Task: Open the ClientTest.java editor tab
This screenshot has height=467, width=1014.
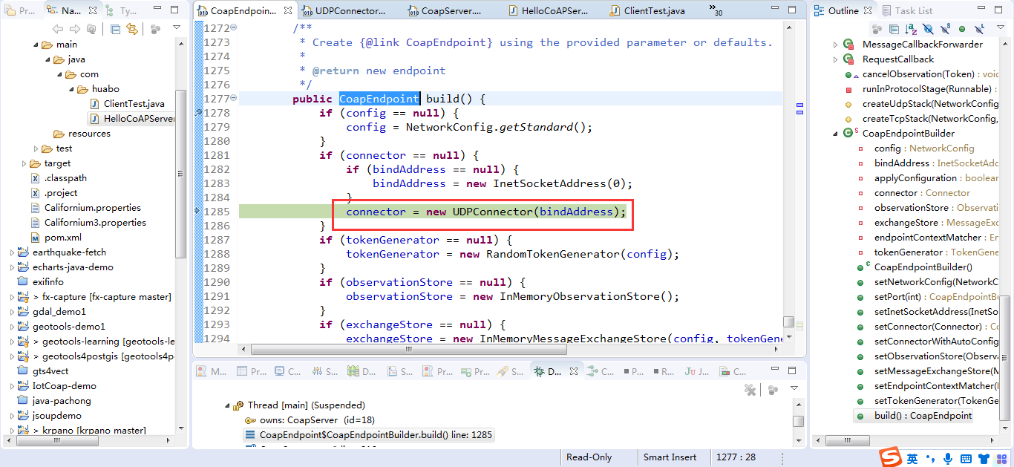Action: (x=648, y=11)
